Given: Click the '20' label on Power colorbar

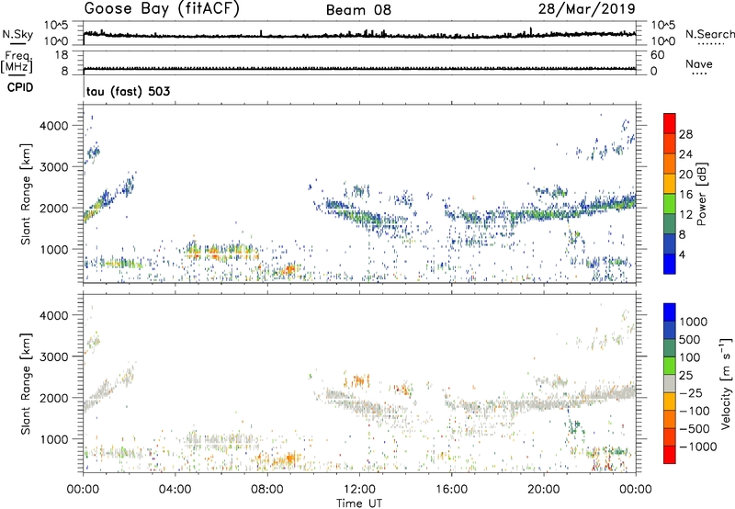Looking at the screenshot, I should click(685, 175).
